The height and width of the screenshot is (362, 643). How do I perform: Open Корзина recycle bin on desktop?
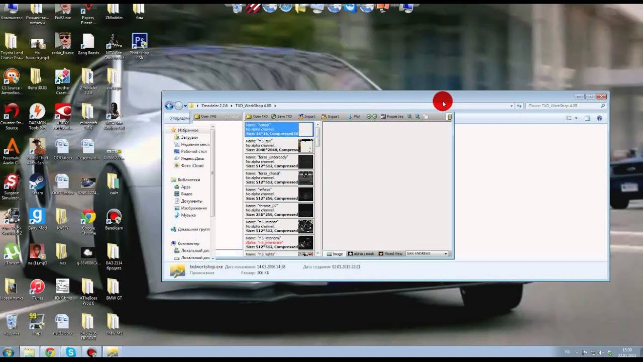tap(12, 324)
